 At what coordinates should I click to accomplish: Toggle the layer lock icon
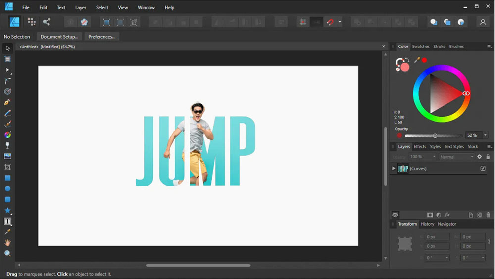tap(488, 157)
